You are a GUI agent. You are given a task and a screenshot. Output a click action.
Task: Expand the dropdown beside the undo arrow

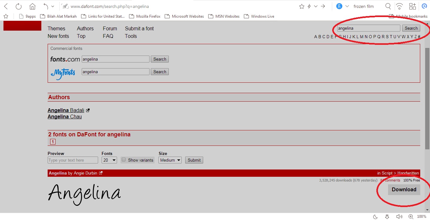point(53,6)
